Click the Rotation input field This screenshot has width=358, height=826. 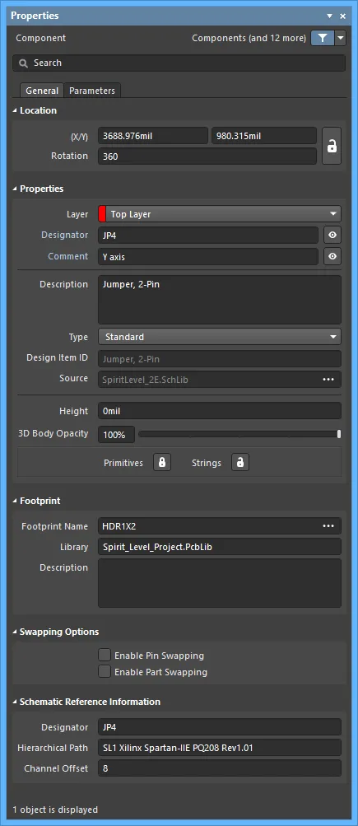[x=207, y=156]
